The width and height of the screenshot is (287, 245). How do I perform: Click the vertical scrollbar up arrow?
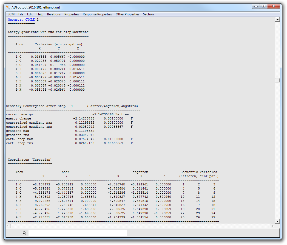(277, 19)
